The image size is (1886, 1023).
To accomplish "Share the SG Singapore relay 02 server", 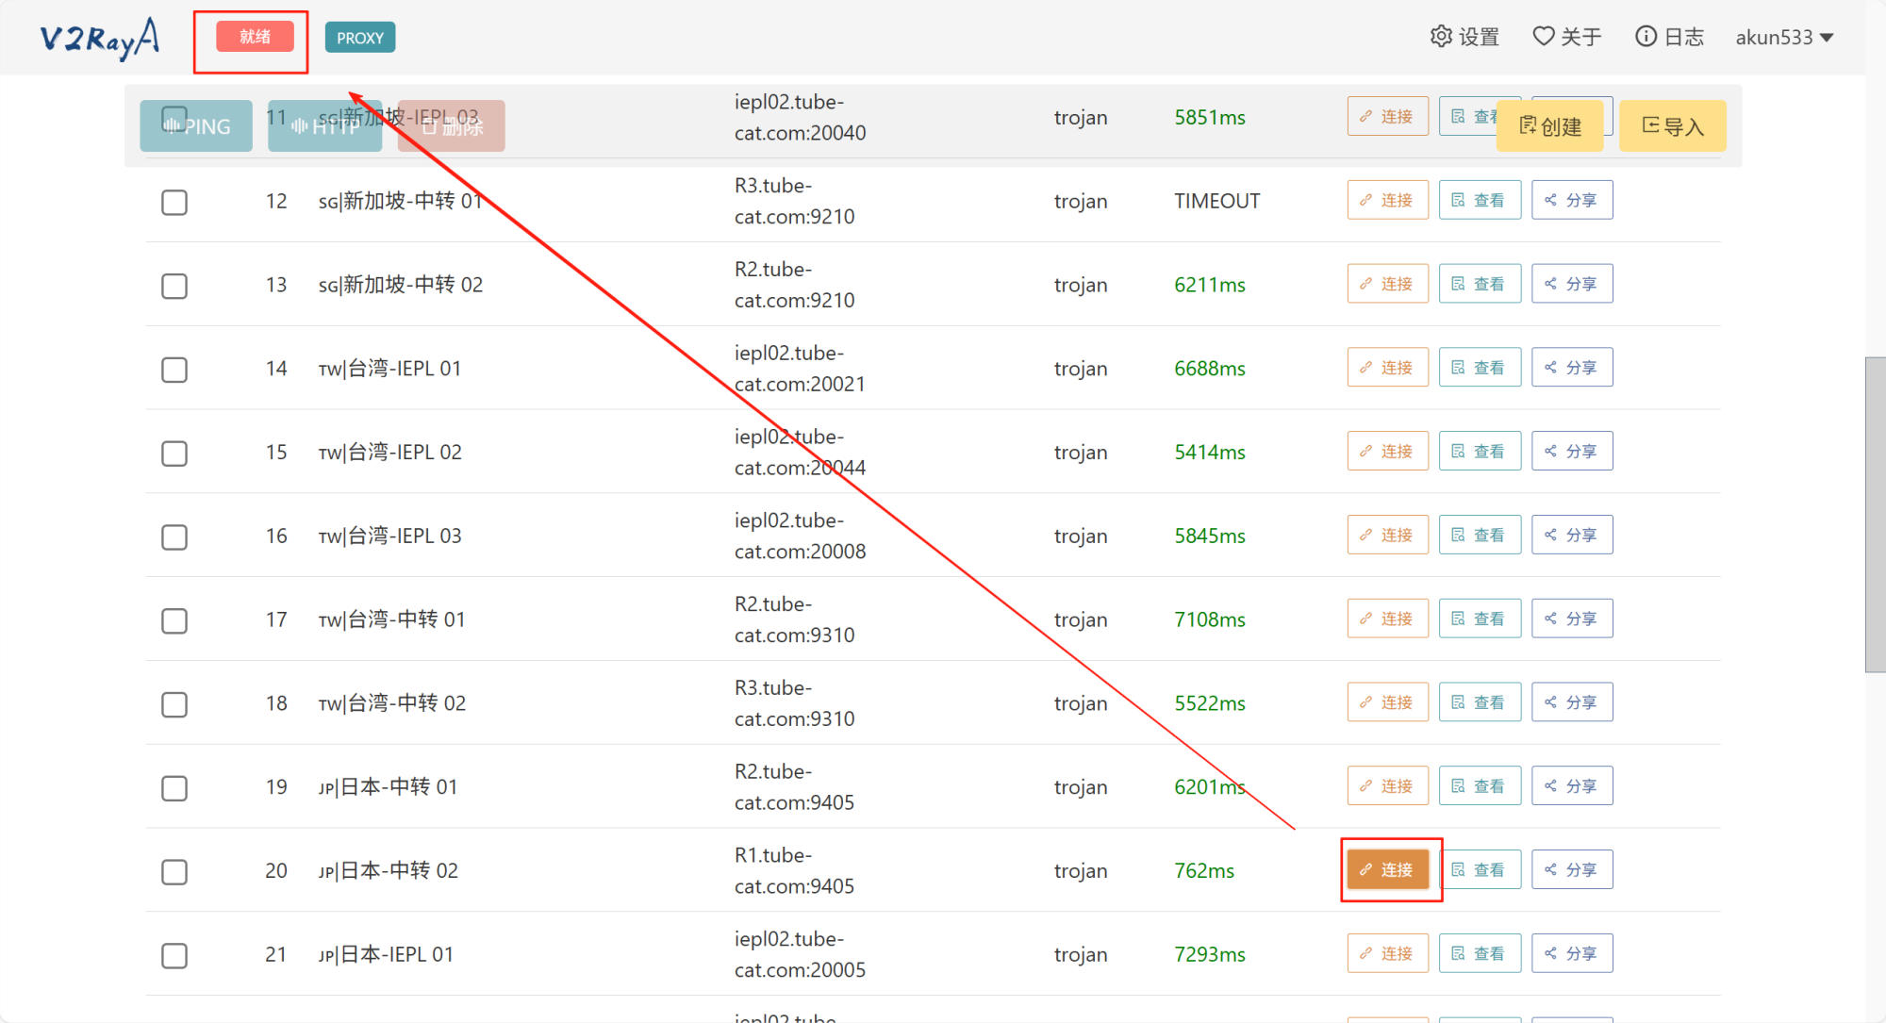I will [1571, 284].
